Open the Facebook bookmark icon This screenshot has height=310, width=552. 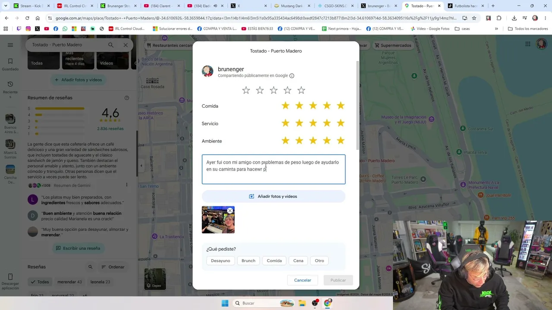tap(56, 29)
